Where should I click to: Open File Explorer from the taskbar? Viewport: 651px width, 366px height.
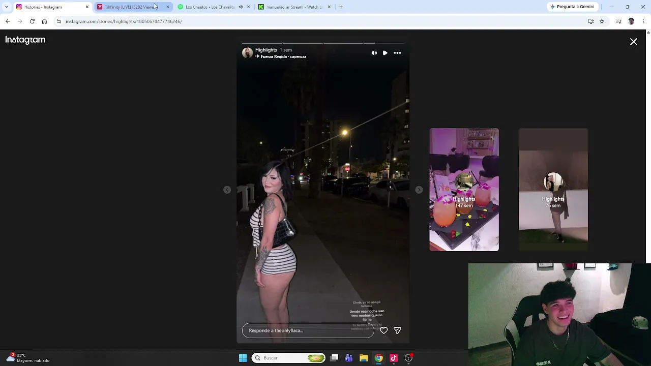(x=364, y=358)
